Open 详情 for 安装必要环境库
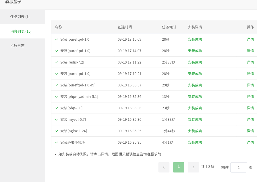Screen dimensions: 257x182 [x=250, y=142]
